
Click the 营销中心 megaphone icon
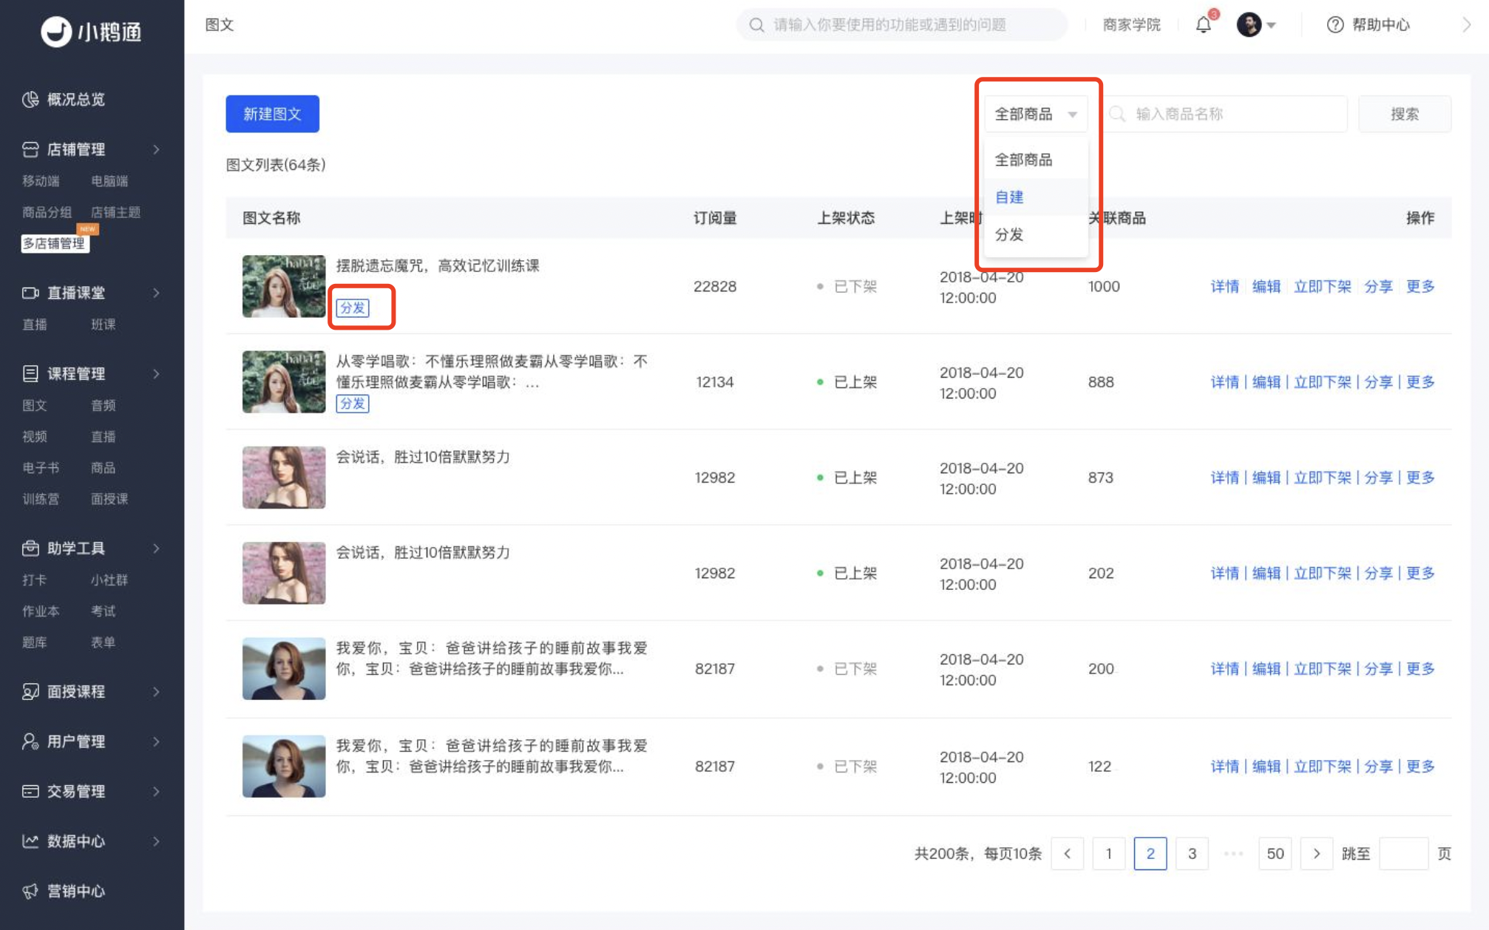30,891
